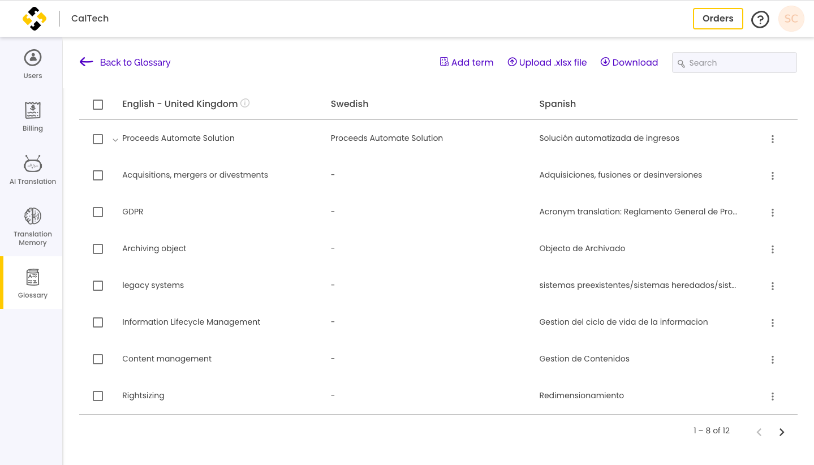The height and width of the screenshot is (465, 814).
Task: Open more options for Information Lifecycle Management row
Action: 773,323
